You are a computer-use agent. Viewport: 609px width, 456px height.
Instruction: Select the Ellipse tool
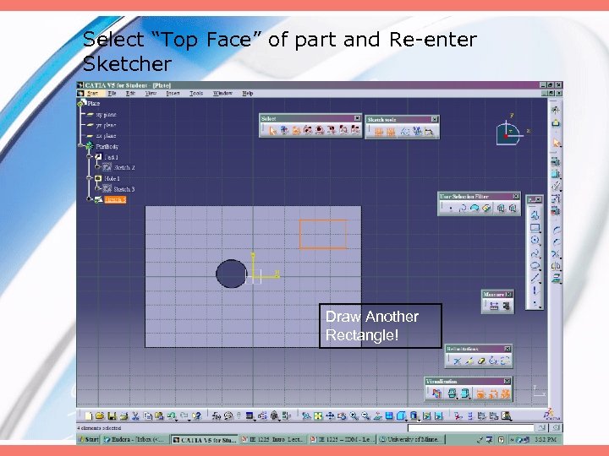click(535, 266)
